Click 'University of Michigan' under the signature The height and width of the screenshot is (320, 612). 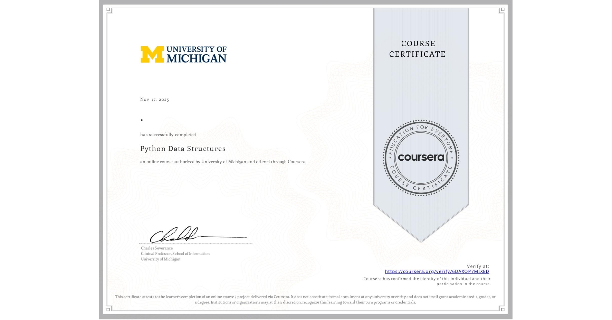pos(161,259)
